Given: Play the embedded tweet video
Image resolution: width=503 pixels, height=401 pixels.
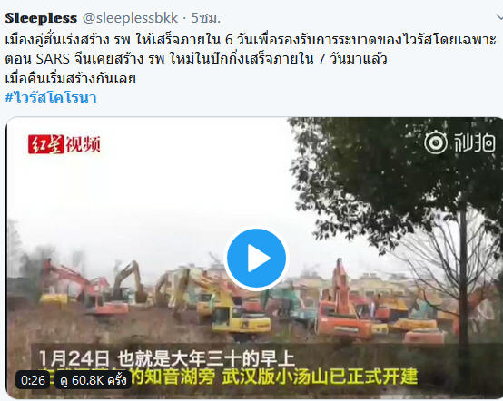Looking at the screenshot, I should [256, 259].
